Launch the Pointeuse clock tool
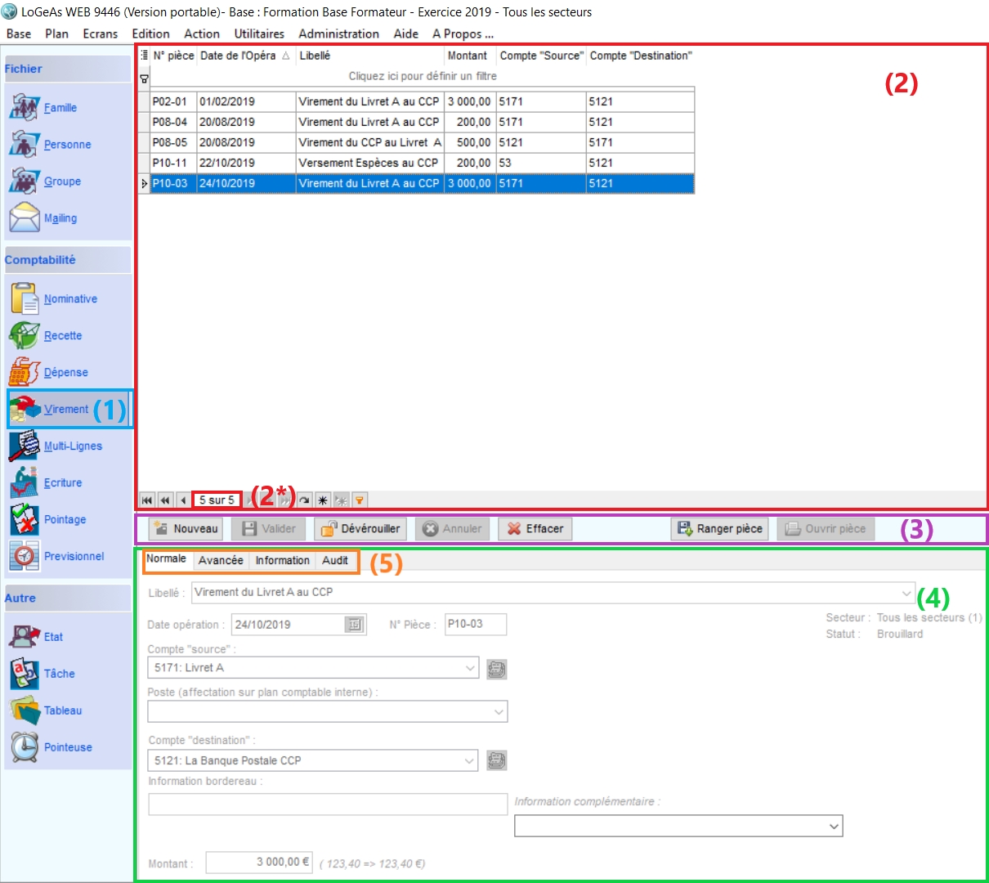Viewport: 989px width, 883px height. [x=67, y=747]
